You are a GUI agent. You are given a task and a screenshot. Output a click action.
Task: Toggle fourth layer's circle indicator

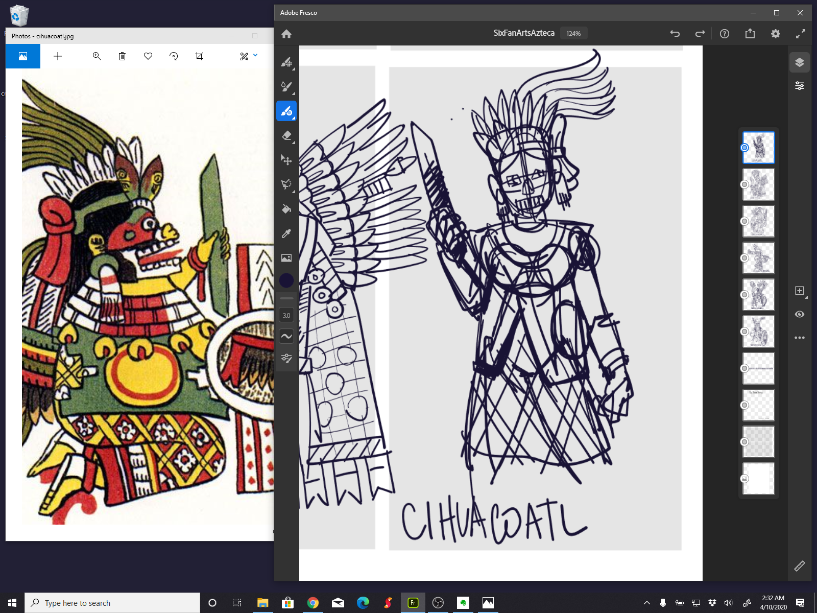(x=744, y=258)
